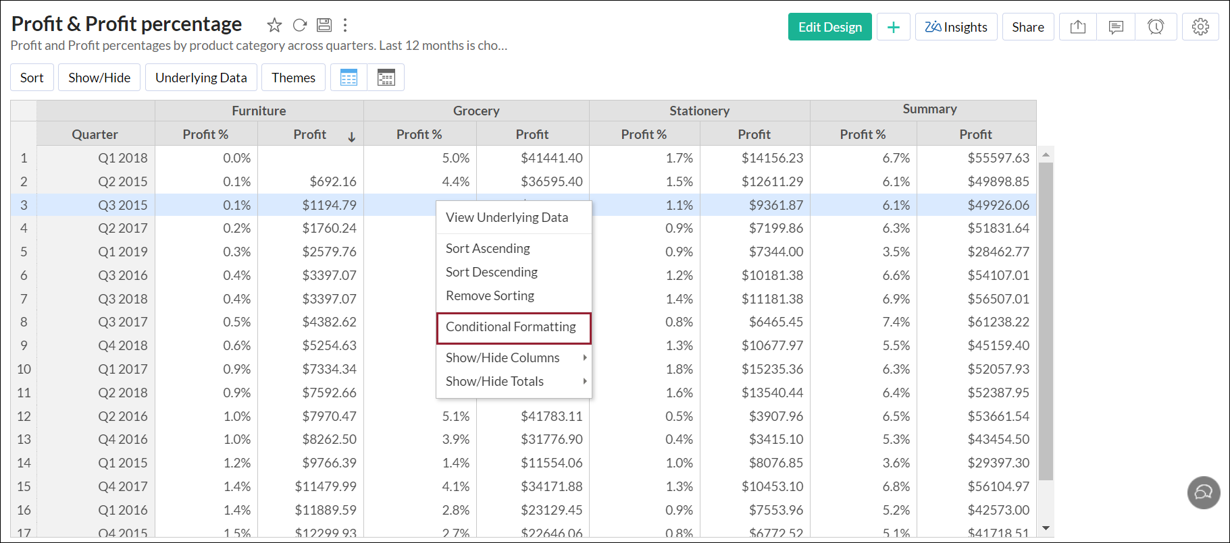The image size is (1230, 543).
Task: Mark report as favorite with star icon
Action: click(274, 26)
